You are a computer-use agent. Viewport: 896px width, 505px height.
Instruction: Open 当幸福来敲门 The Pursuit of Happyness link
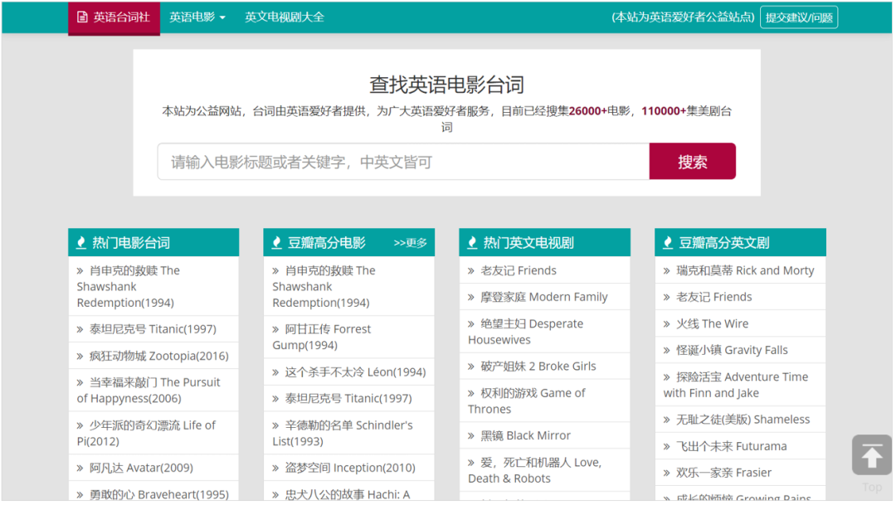pos(149,391)
